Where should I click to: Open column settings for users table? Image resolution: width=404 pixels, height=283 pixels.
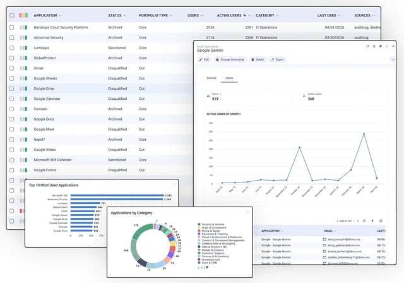click(x=381, y=221)
